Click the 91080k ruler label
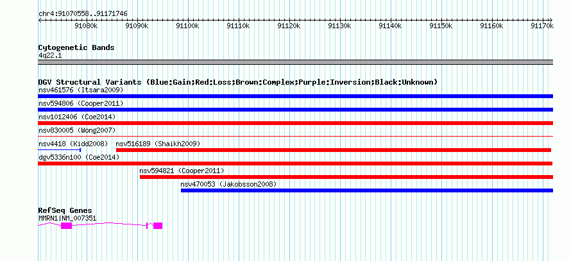Image resolution: width=571 pixels, height=261 pixels. (x=86, y=26)
